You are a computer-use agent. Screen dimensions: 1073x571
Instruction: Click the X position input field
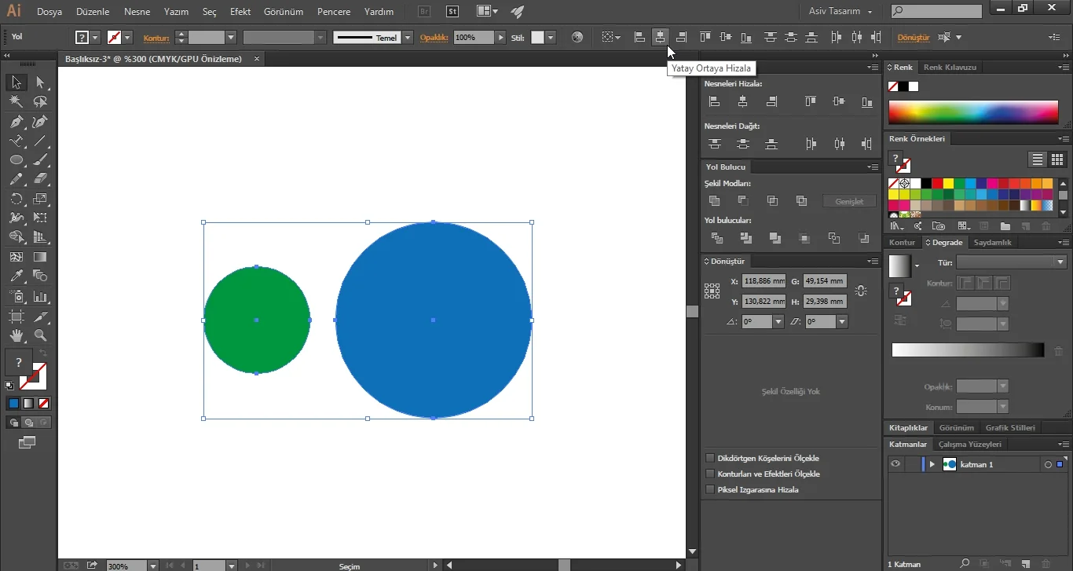click(764, 281)
